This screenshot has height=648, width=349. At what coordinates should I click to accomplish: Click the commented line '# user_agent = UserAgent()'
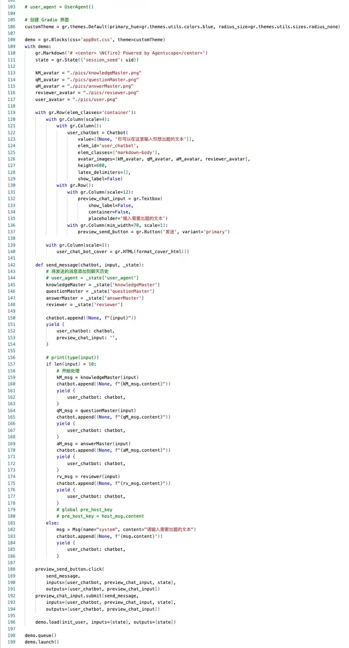(59, 7)
